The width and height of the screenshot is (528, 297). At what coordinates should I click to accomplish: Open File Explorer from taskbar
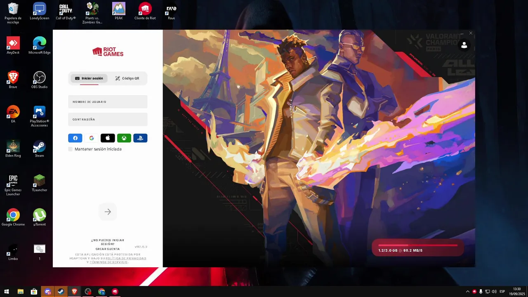click(x=21, y=291)
